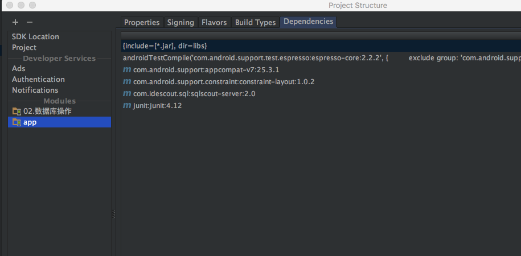Click the app module folder icon
Screen dimensions: 521x256
click(x=17, y=122)
